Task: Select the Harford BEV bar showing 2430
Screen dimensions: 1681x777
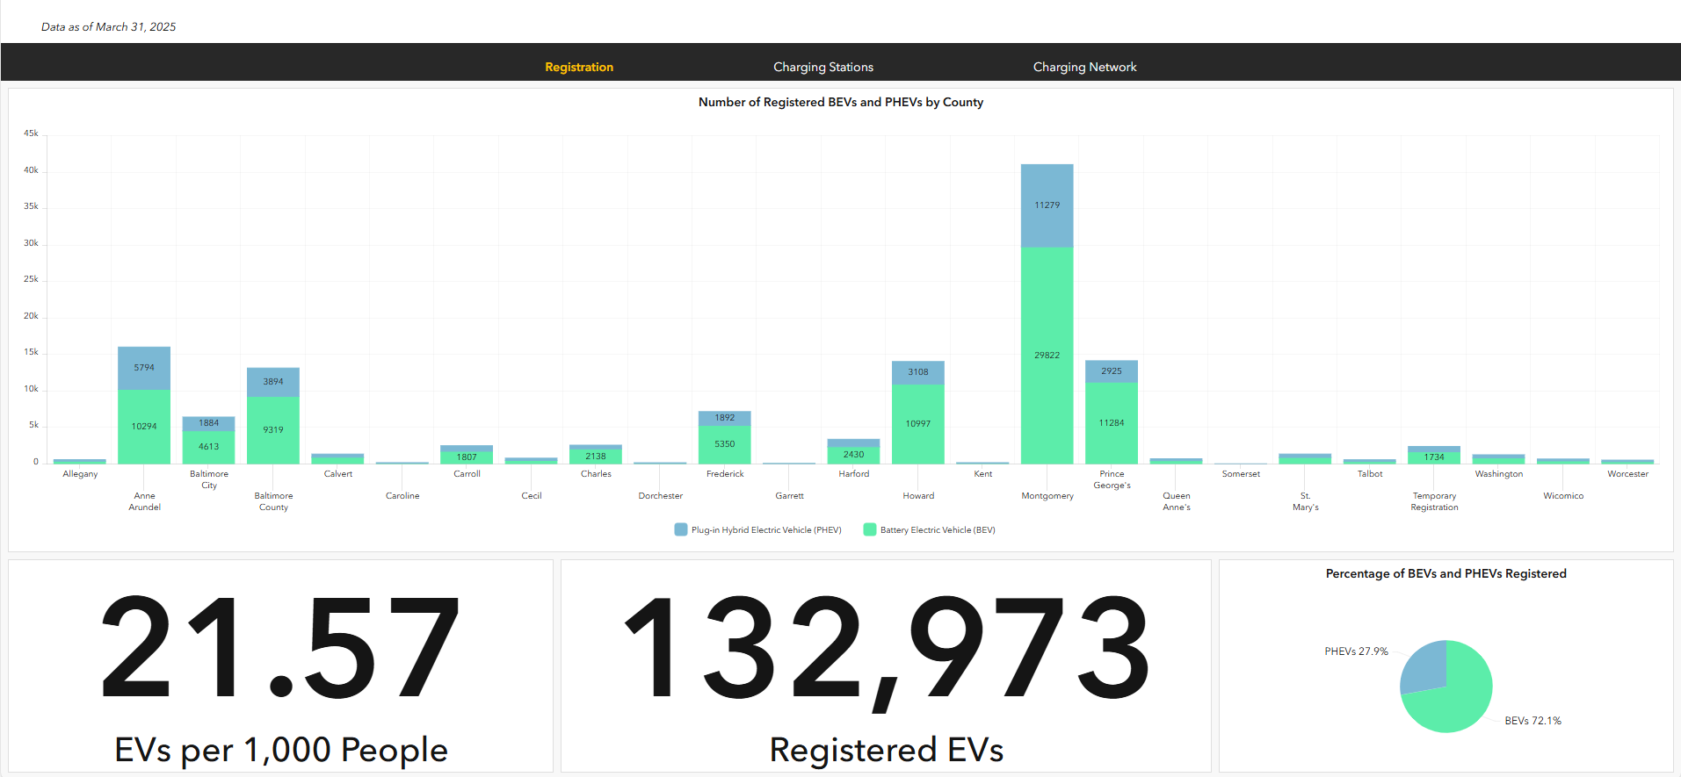Action: (853, 456)
